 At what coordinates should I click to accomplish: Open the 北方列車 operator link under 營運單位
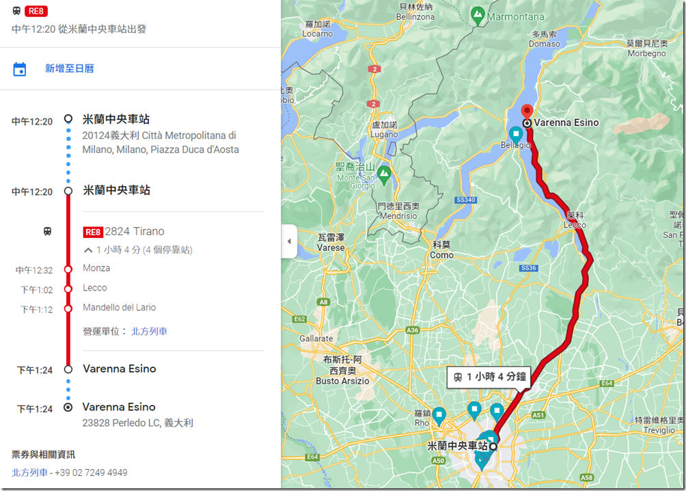(x=149, y=331)
